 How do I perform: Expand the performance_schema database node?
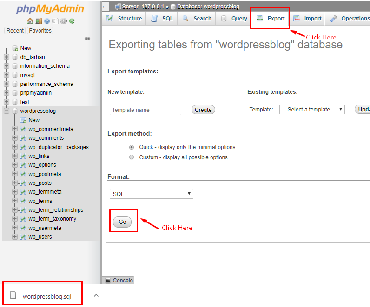coord(7,84)
